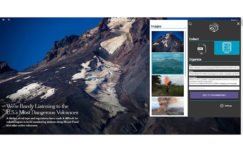This screenshot has height=152, width=243.
Task: Click the SaganWorks cube logo
Action: click(214, 27)
